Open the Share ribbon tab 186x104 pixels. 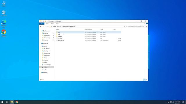(52, 24)
